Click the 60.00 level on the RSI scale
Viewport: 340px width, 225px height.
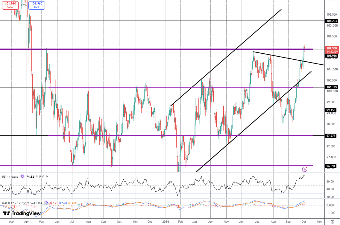pos(330,182)
